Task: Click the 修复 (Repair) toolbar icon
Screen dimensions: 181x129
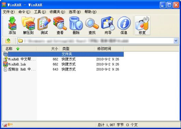Action: (x=142, y=25)
